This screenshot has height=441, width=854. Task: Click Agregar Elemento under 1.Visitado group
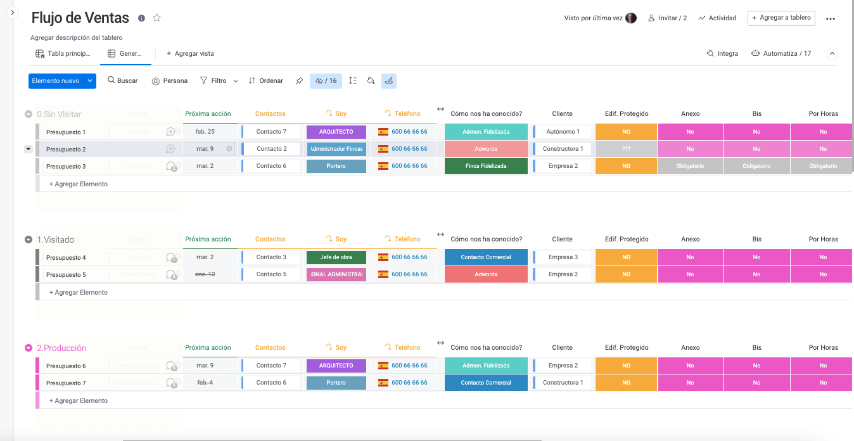point(79,293)
